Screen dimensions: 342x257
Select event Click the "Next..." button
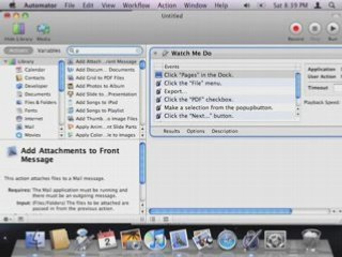pos(225,116)
